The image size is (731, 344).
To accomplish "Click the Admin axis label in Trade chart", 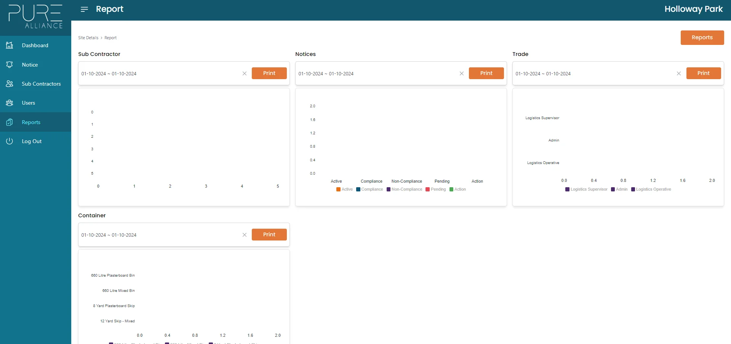I will coord(554,140).
